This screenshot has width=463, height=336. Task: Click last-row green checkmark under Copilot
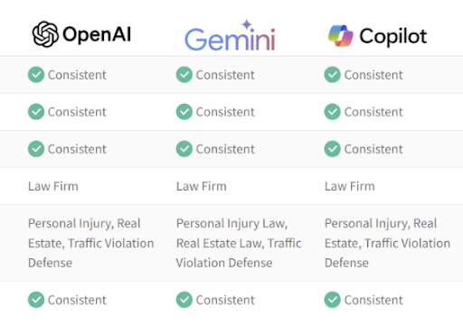pos(333,300)
